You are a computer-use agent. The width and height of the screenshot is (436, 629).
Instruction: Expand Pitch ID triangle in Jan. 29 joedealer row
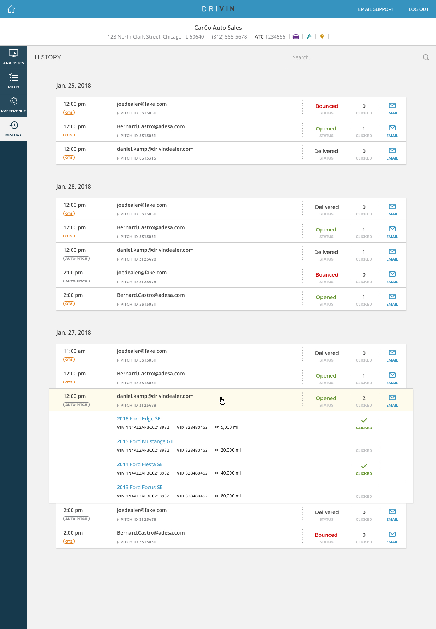(x=118, y=113)
